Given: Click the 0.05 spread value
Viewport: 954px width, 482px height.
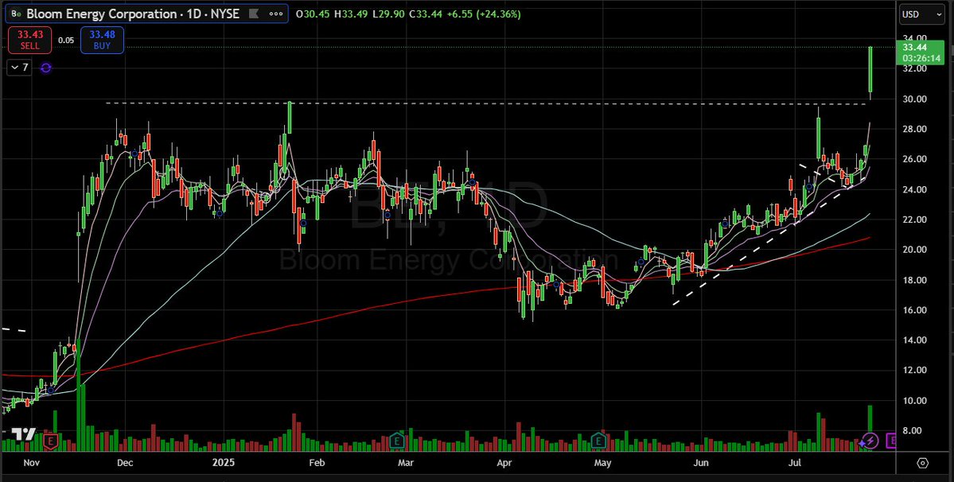Looking at the screenshot, I should [x=66, y=40].
